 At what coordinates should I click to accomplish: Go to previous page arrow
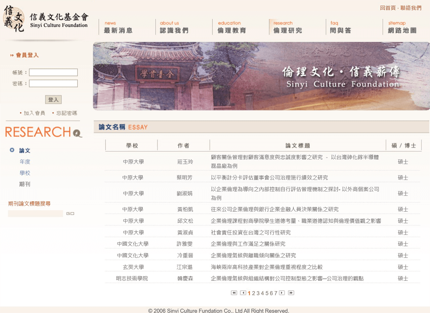pos(243,293)
